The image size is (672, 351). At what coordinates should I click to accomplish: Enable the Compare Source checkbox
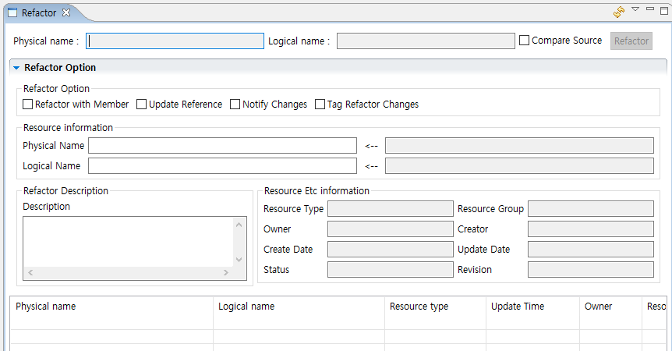coord(525,41)
